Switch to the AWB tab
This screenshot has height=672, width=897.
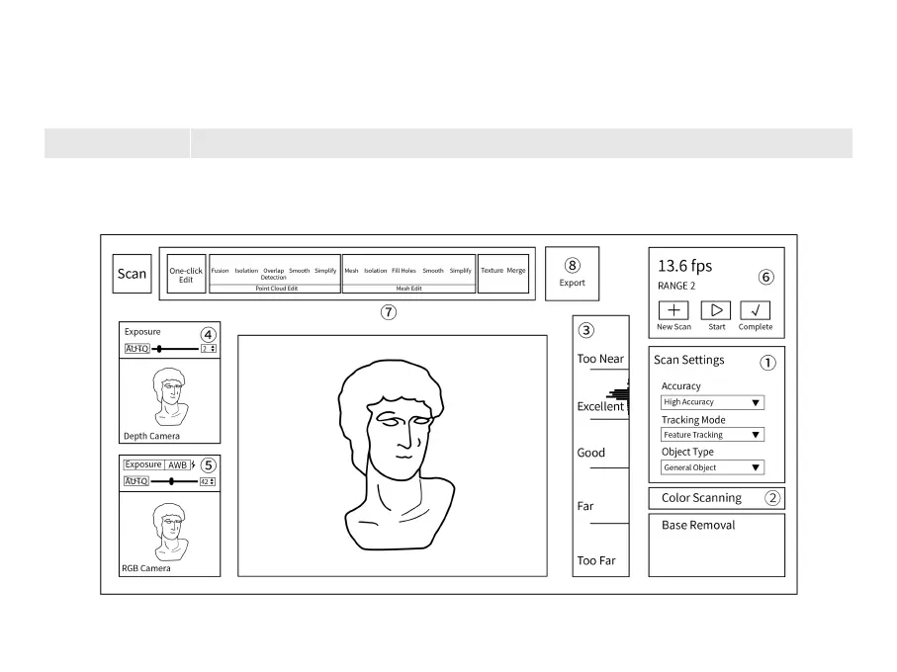(177, 465)
